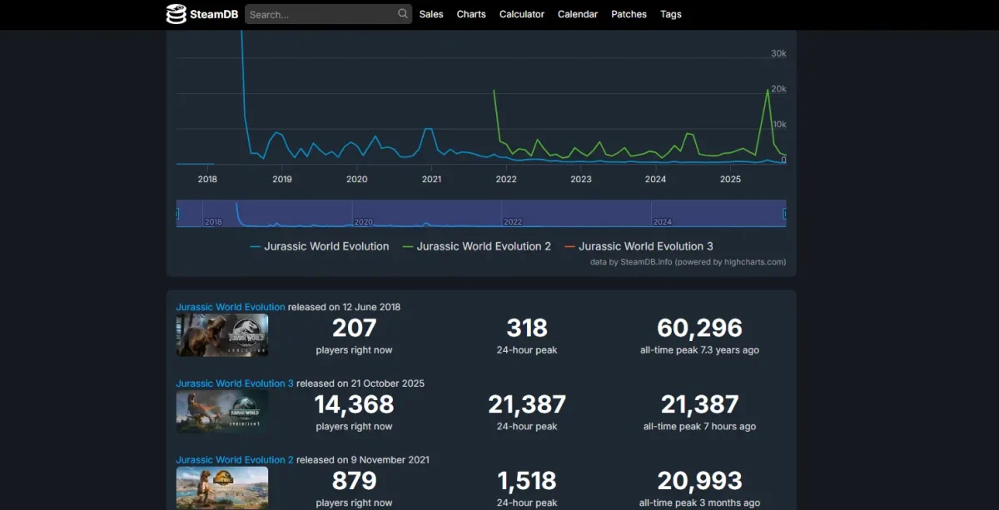
Task: Toggle Jurassic World Evolution series in legend
Action: 326,246
